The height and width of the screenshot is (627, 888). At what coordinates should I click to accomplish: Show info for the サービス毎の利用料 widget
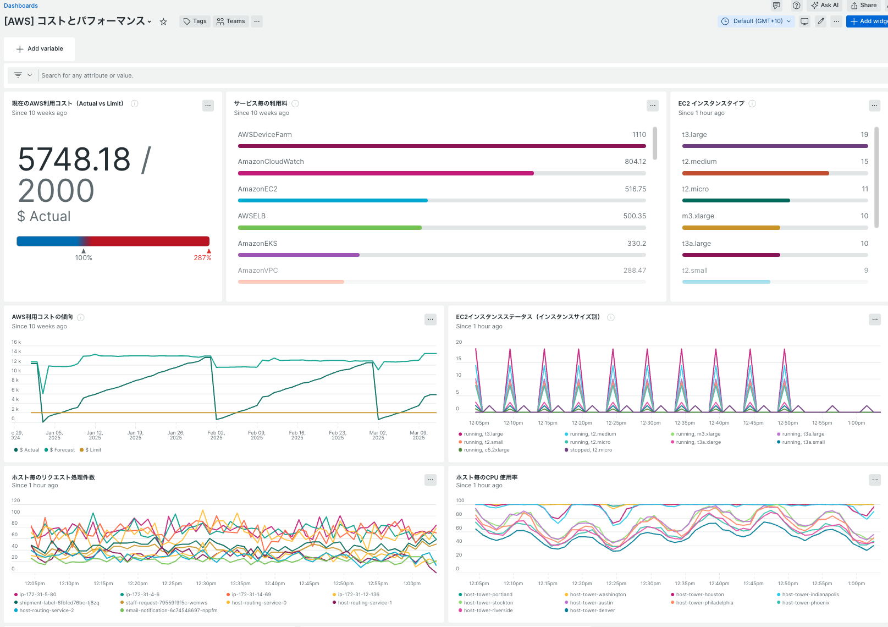[x=295, y=103]
